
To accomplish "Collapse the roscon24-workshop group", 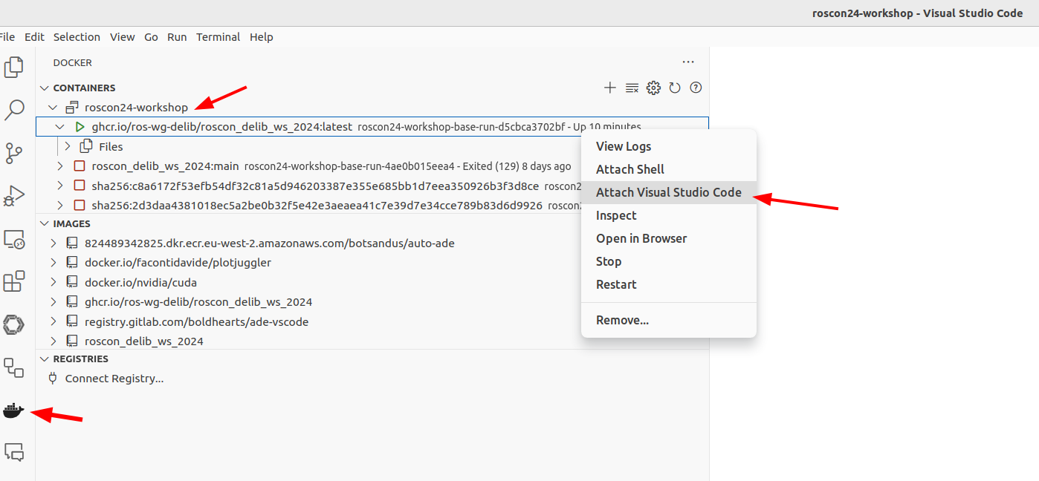I will [53, 108].
